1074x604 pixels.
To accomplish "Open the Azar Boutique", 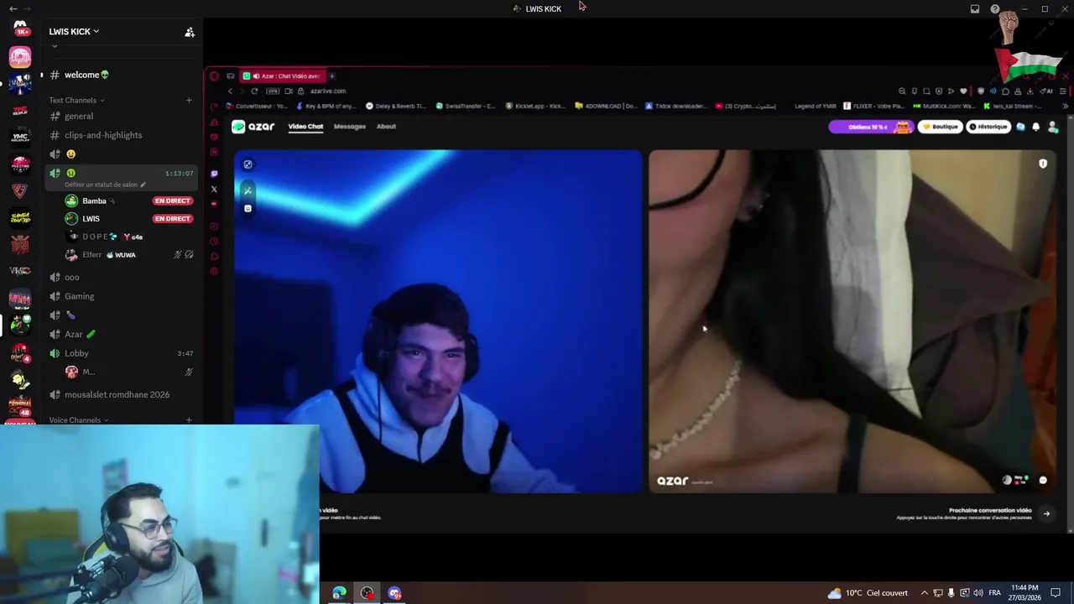I will pos(940,127).
